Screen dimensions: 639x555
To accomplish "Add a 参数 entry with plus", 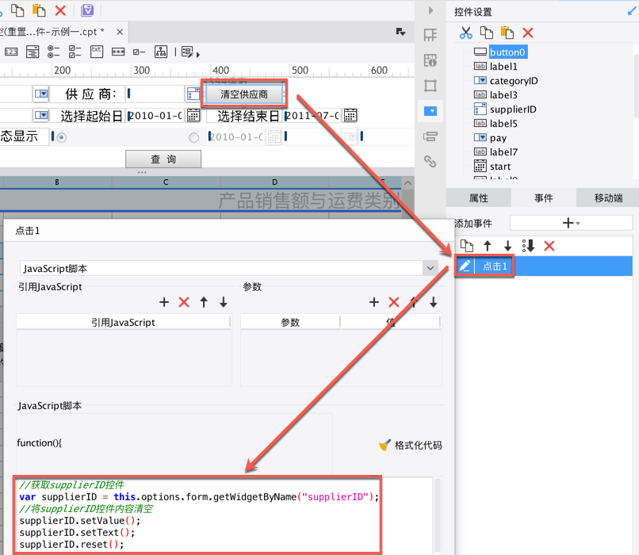I will pos(374,302).
